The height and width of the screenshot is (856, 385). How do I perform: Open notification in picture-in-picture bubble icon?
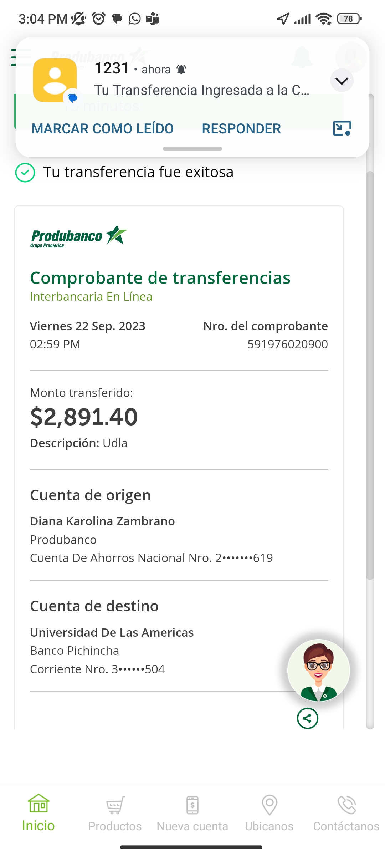point(342,128)
